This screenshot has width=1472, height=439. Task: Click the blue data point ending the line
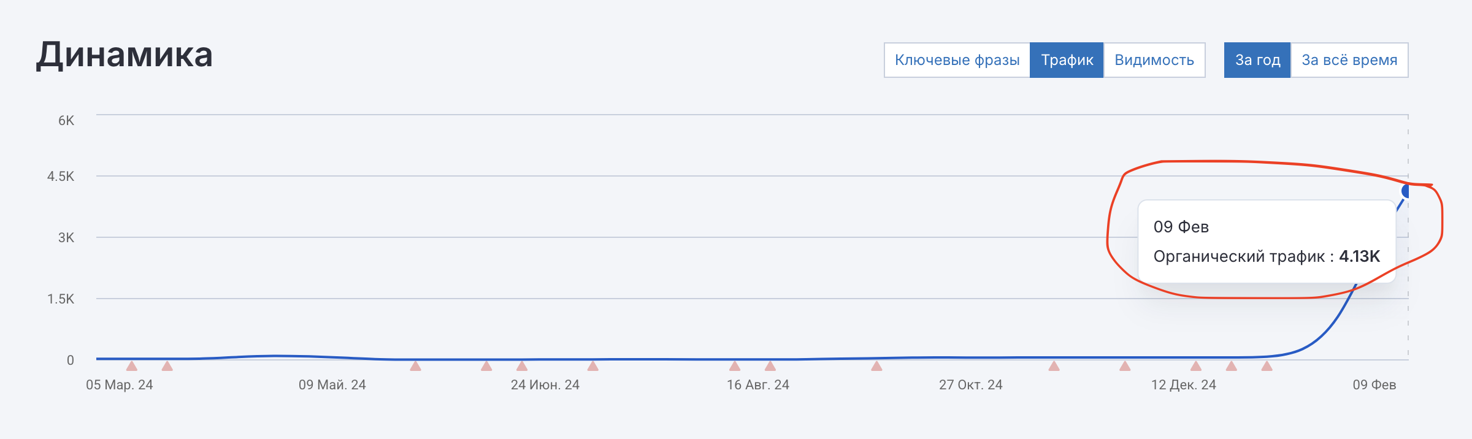click(x=1406, y=191)
